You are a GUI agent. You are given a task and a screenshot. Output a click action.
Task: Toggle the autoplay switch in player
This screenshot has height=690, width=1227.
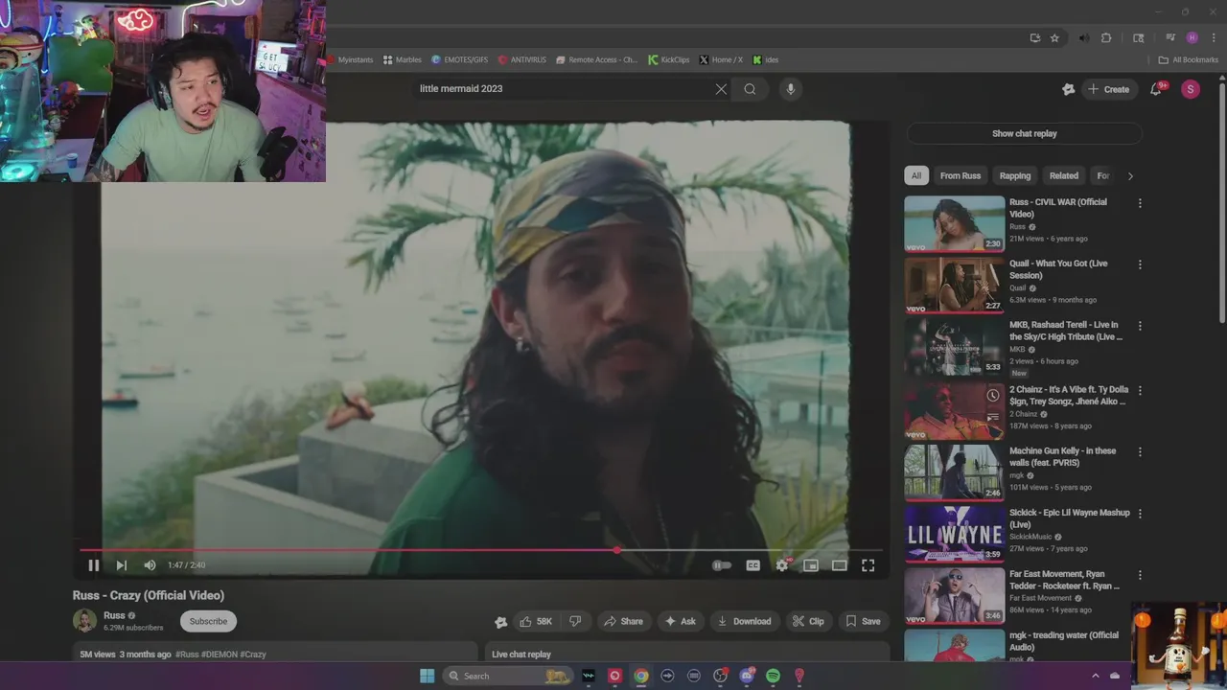tap(722, 565)
